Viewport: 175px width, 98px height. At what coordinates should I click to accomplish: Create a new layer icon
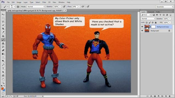tap(166, 96)
